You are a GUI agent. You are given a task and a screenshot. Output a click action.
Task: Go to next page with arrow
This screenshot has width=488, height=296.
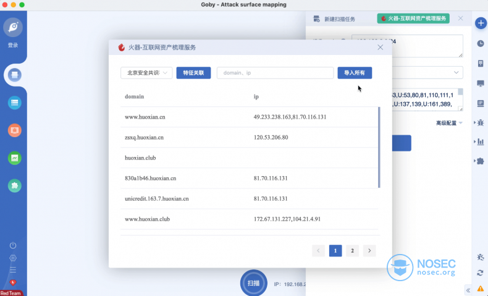tap(369, 250)
